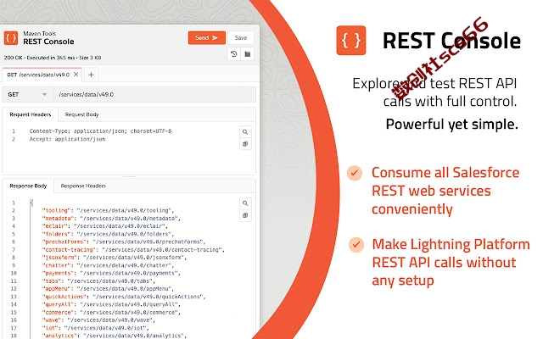Click the "wave" response line
Image resolution: width=543 pixels, height=339 pixels.
click(x=98, y=320)
